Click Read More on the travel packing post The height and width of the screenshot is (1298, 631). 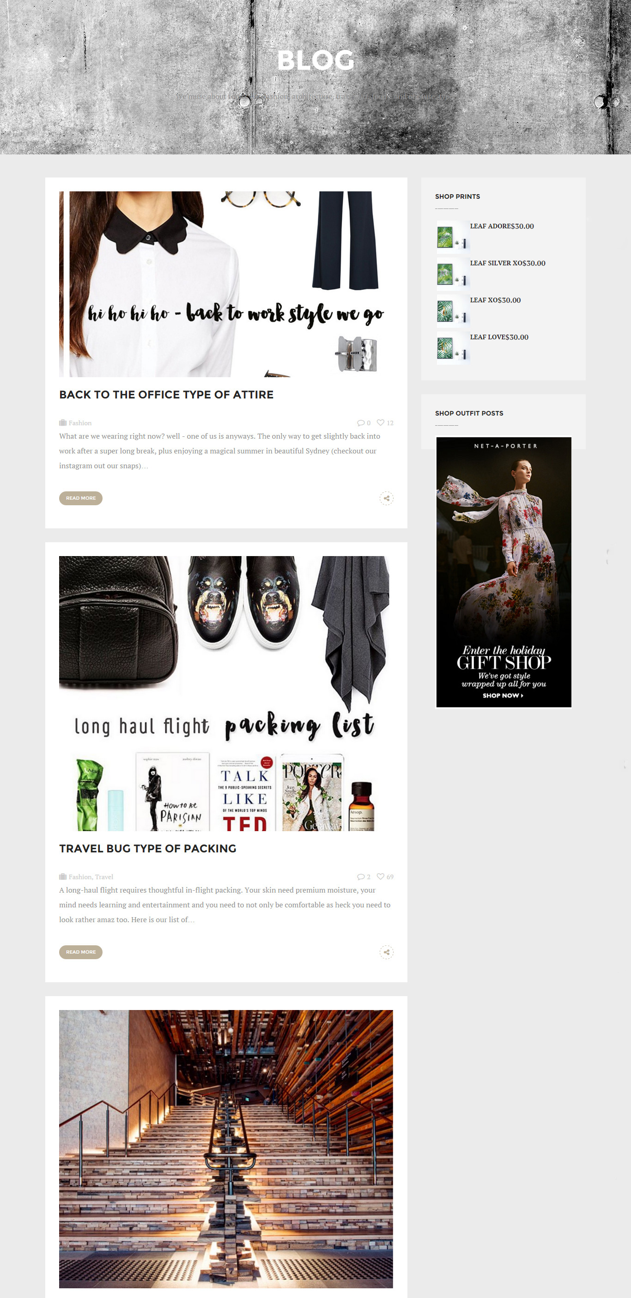[x=80, y=952]
